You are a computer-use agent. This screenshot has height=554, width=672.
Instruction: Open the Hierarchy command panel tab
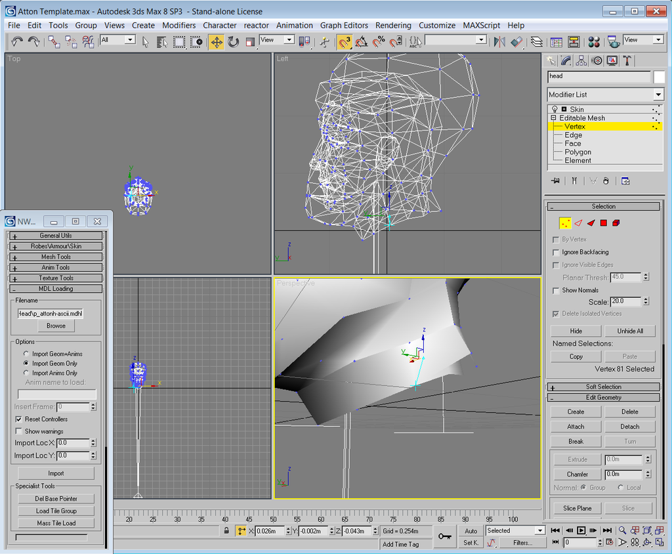[x=581, y=60]
